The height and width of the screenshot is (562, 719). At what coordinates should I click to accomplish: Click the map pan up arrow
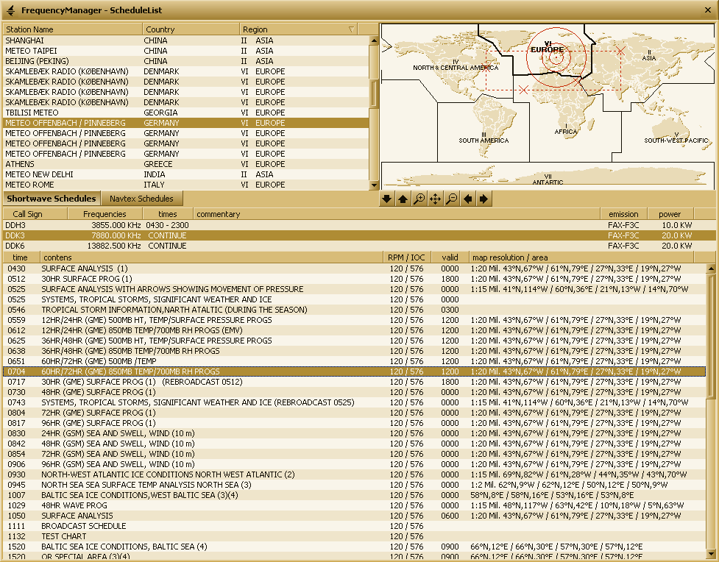pos(403,199)
